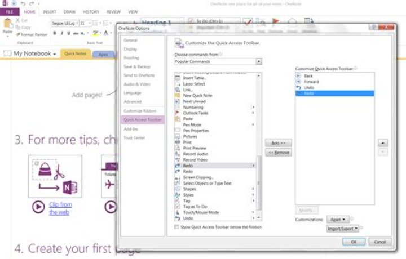Select Trust Center options category
Viewport: 406px width, 259px height.
pos(134,138)
